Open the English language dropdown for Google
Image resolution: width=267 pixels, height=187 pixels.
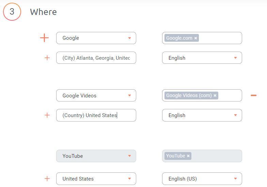pyautogui.click(x=202, y=58)
